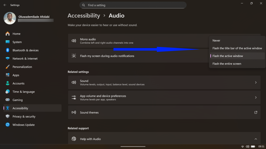Open Windows Update via its sidebar icon
The width and height of the screenshot is (266, 149).
click(x=7, y=125)
